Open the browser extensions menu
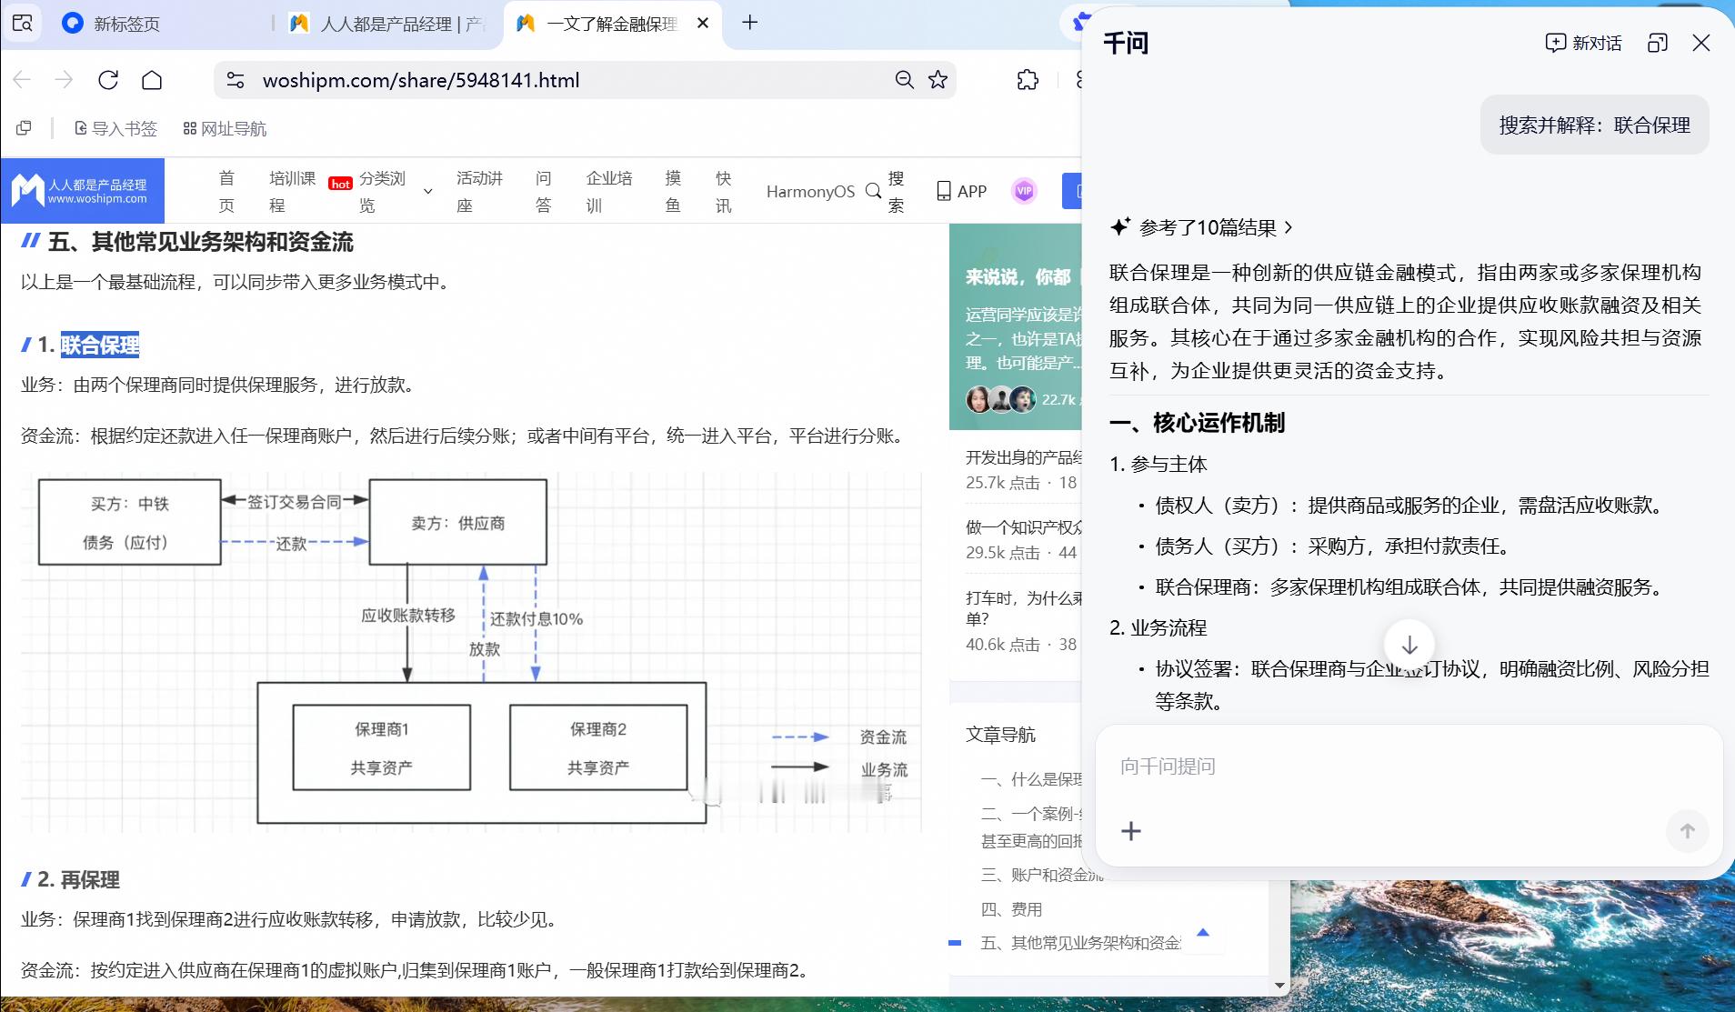 [x=1028, y=80]
